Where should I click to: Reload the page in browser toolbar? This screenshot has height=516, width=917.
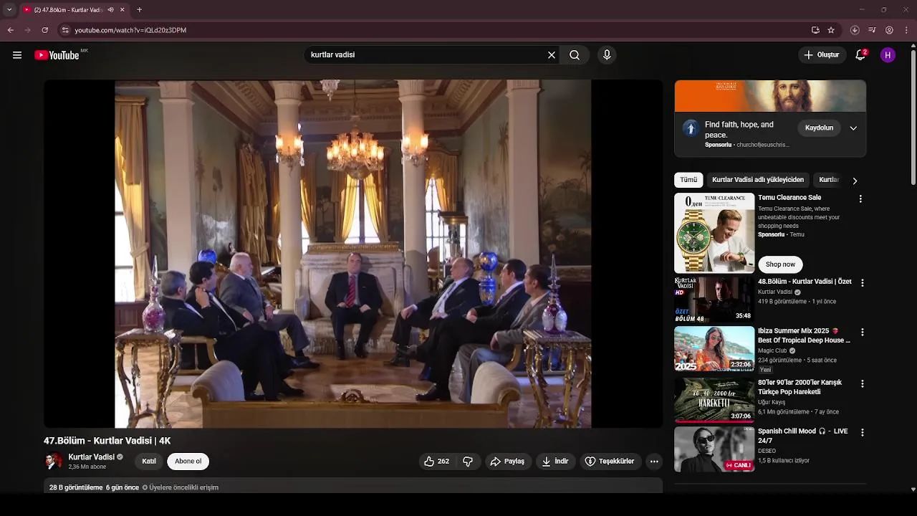[45, 30]
